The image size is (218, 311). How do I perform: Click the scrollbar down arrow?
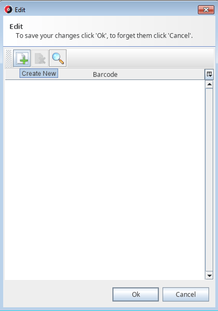tap(209, 275)
